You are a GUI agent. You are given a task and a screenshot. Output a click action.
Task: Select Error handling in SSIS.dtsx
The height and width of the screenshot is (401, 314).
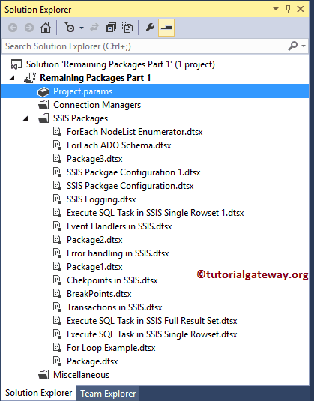click(118, 253)
